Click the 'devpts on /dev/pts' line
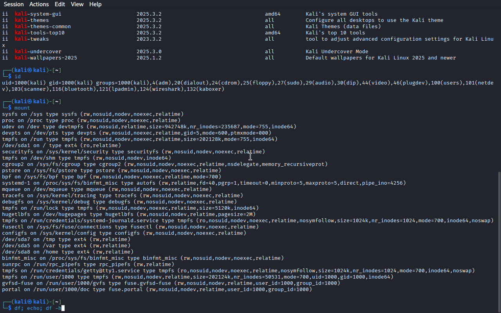This screenshot has height=313, width=501. click(x=137, y=133)
